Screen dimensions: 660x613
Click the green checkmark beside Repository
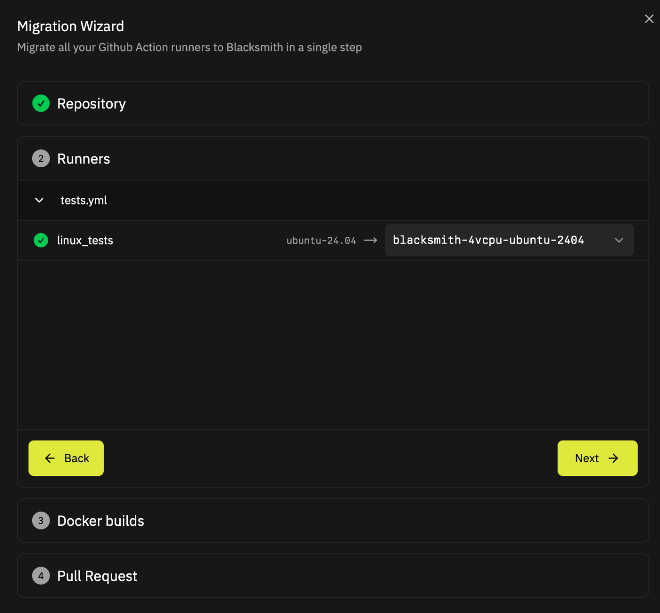(x=41, y=103)
